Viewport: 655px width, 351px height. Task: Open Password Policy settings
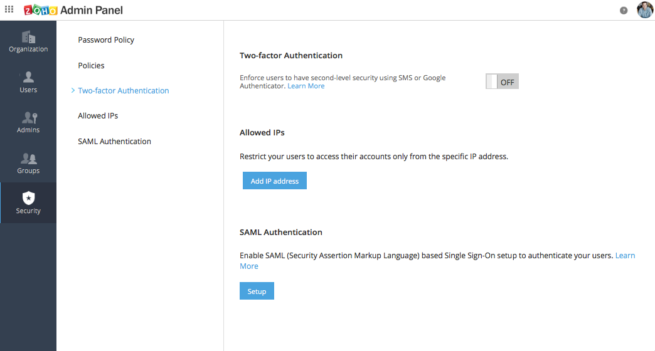106,40
